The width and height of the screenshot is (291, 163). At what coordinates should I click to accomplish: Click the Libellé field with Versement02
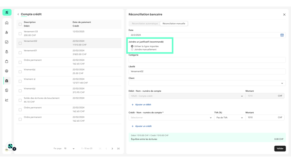point(207,71)
